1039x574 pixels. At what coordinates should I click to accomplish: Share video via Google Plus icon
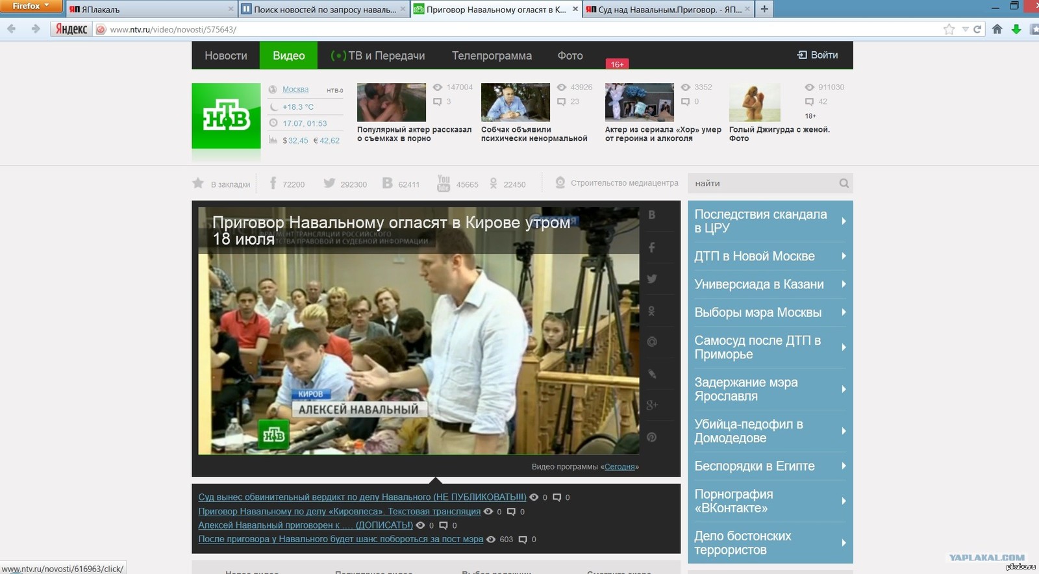(652, 406)
